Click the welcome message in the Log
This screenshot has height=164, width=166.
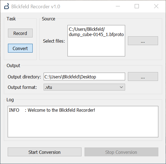tap(52, 110)
